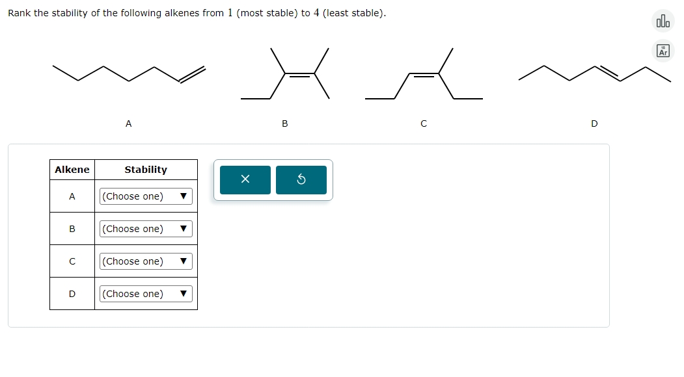Select the Alkene column header

72,169
